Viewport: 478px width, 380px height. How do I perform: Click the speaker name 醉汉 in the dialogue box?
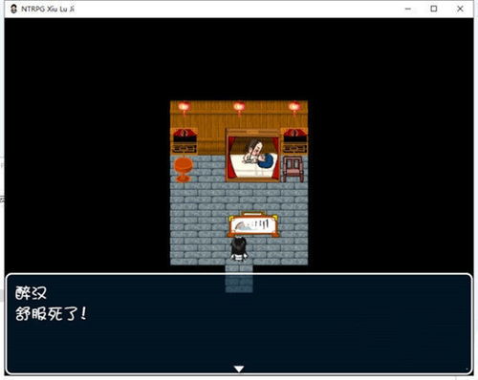coord(31,293)
